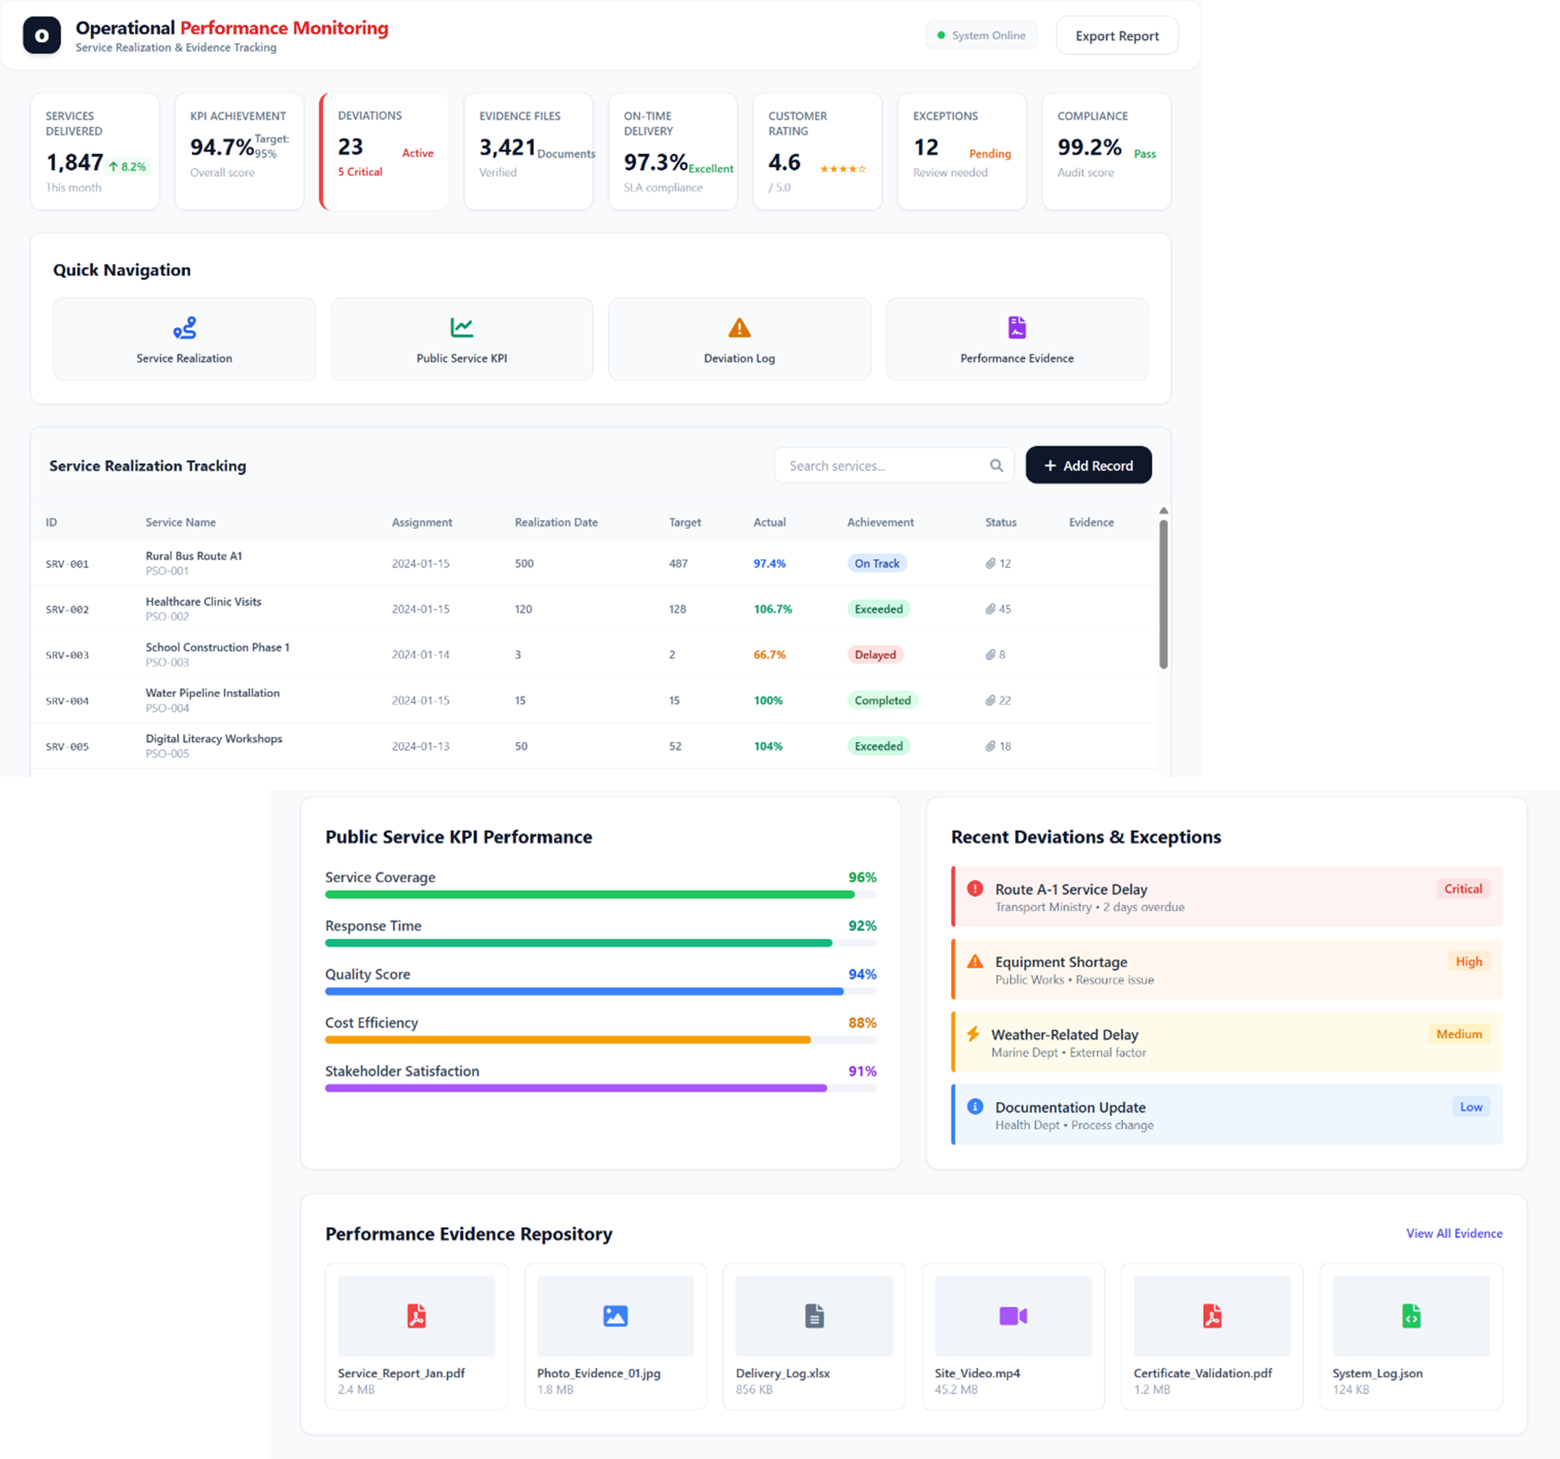Click the scrollbar up arrow in table
This screenshot has height=1459, width=1560.
pyautogui.click(x=1163, y=510)
